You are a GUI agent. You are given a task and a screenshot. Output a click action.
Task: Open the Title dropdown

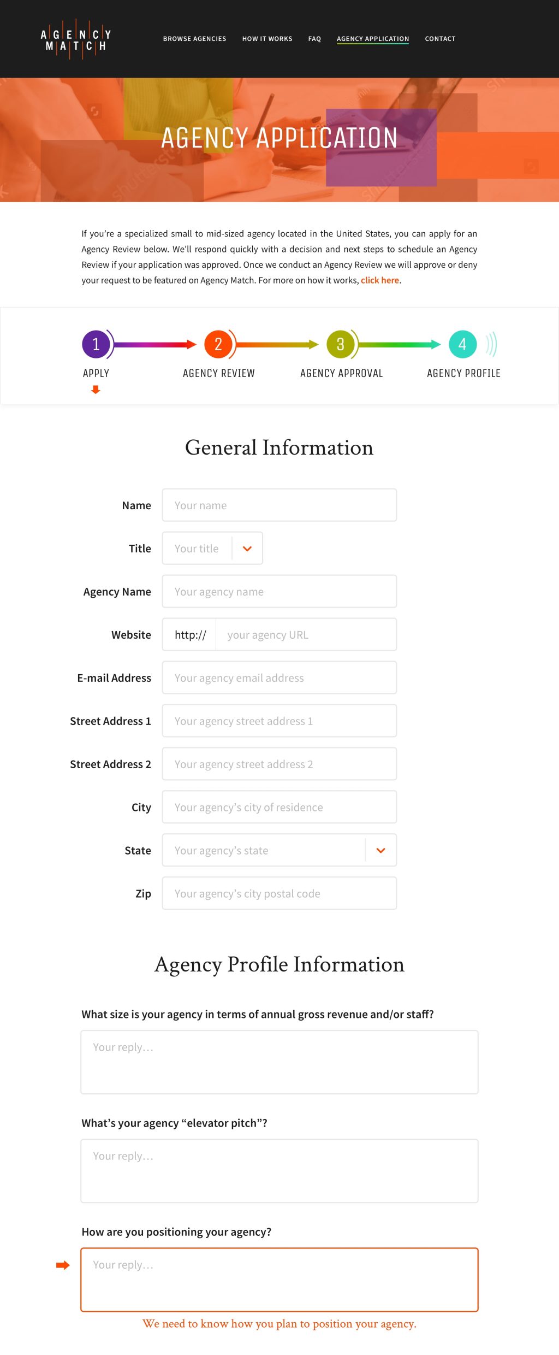[247, 548]
